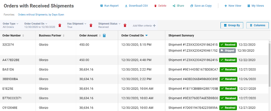Click the 12/30/2020, 10:04 AM cell
The width and height of the screenshot is (271, 111).
coord(137,89)
